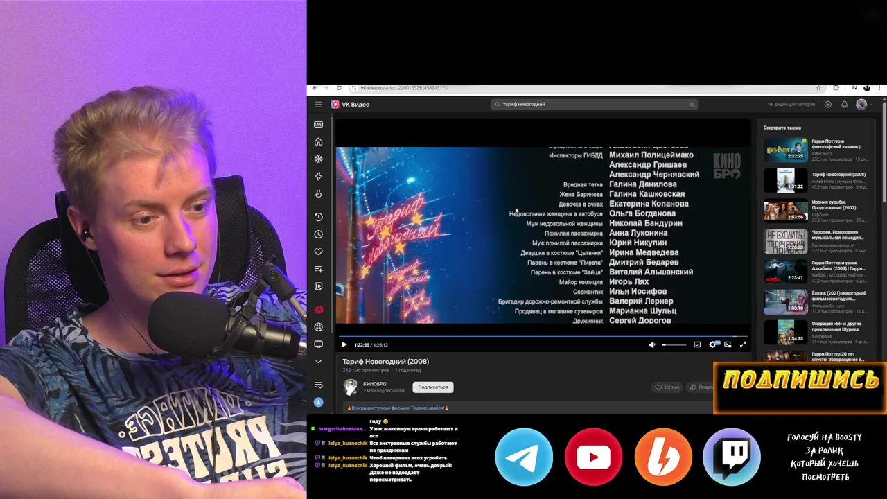Seek on the video progress bar
887x499 pixels.
pyautogui.click(x=543, y=336)
